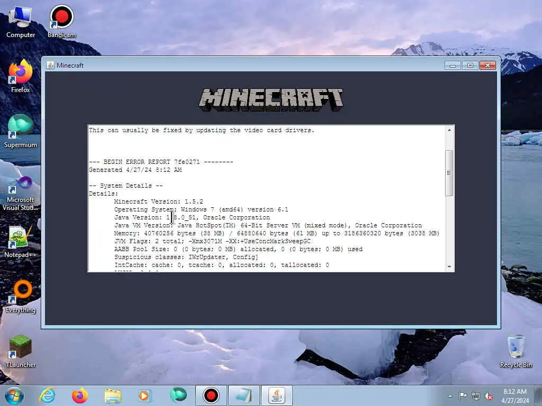Click the 'Minecraft Version: 1.5.2' line
Viewport: 542px width, 406px height.
click(159, 201)
